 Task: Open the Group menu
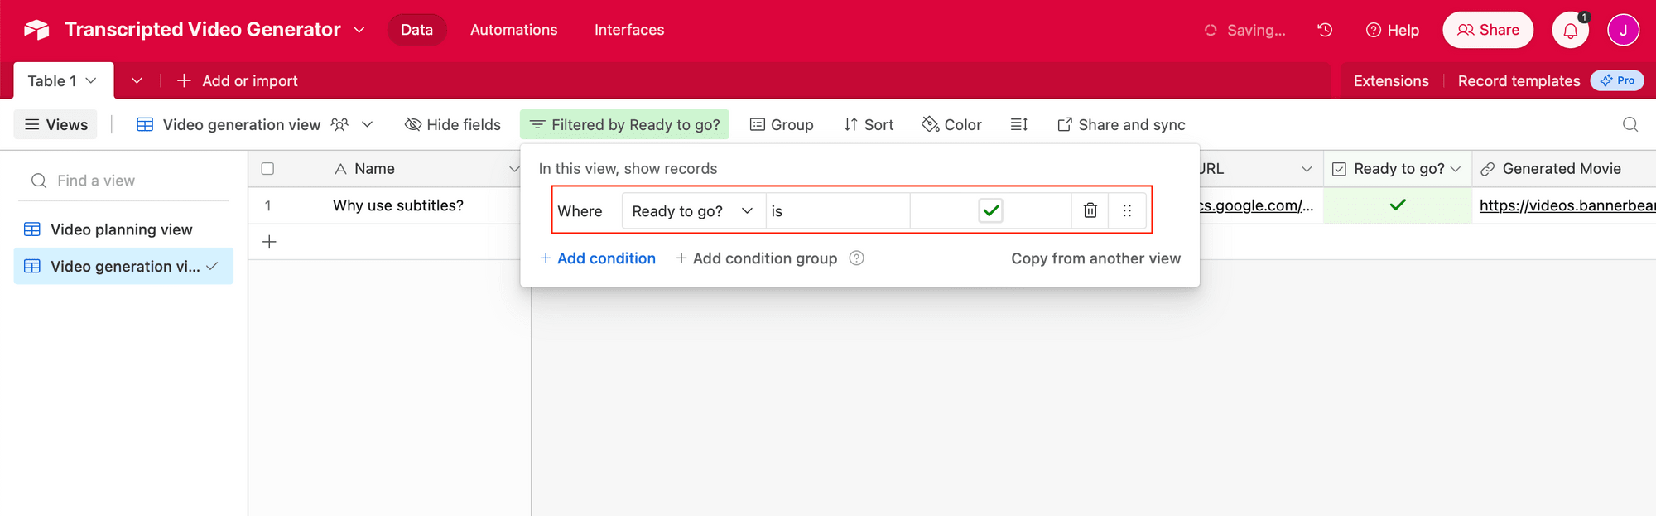point(782,124)
